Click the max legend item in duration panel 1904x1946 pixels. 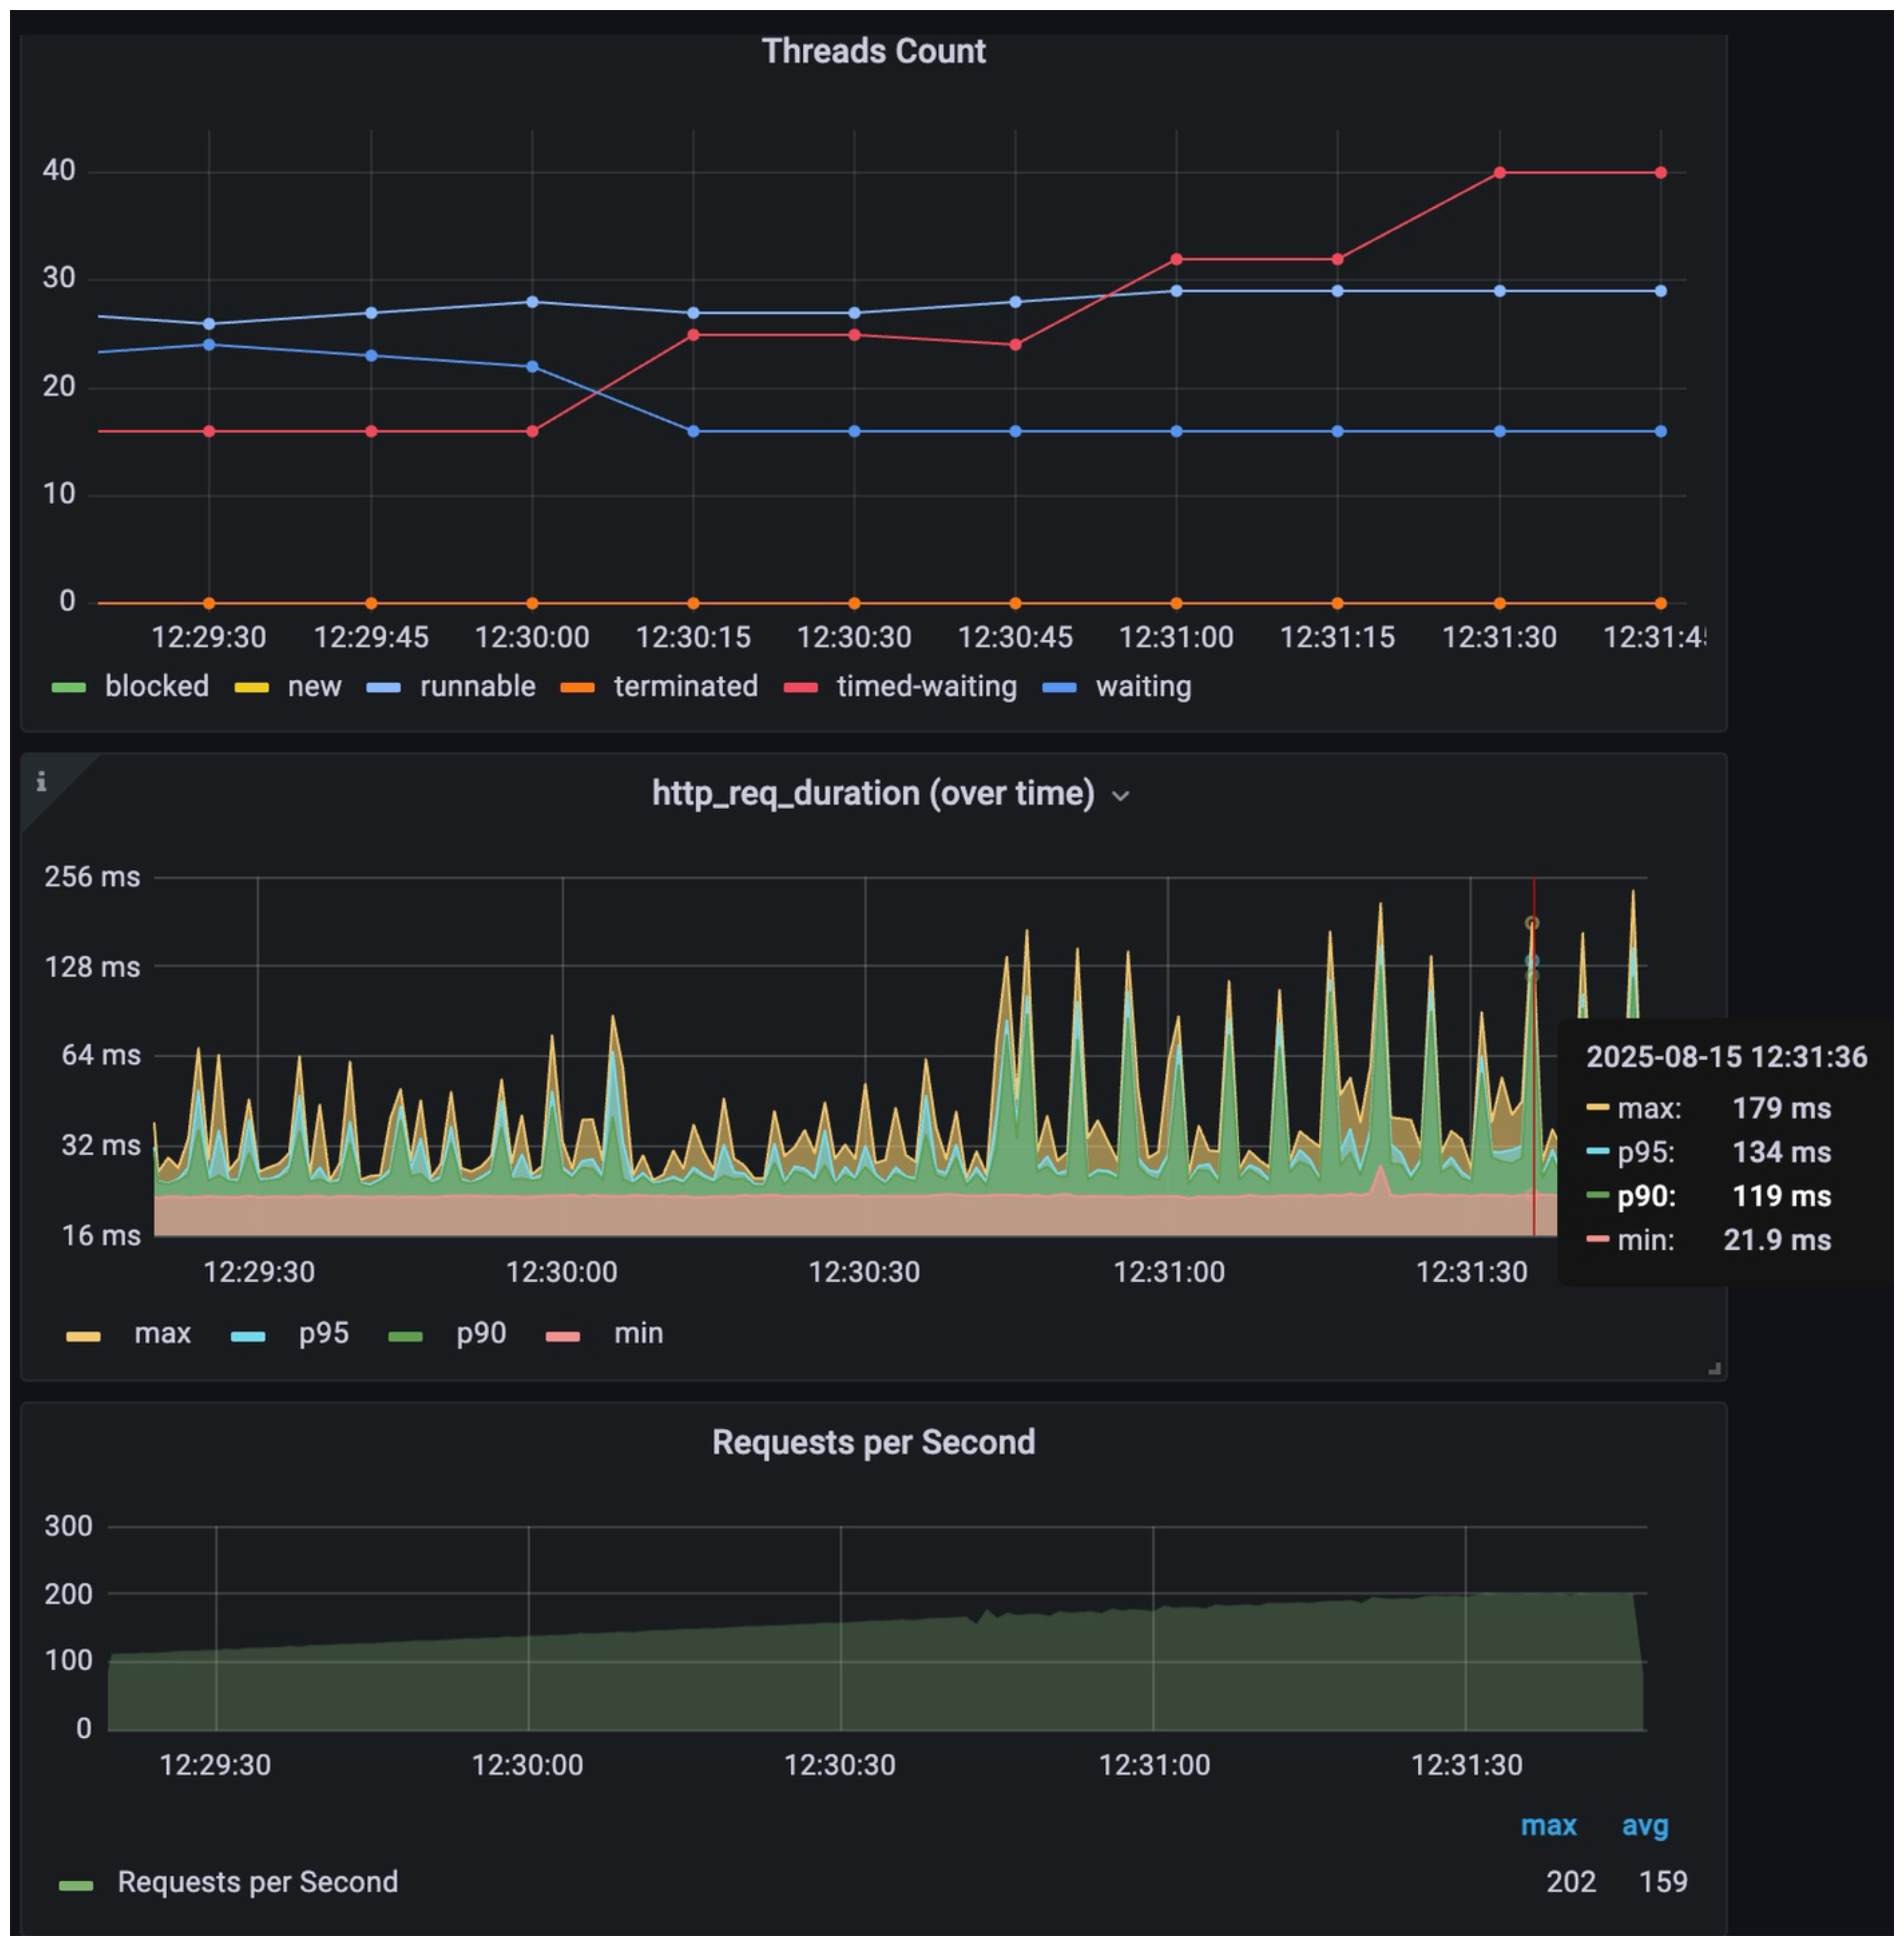[162, 1333]
